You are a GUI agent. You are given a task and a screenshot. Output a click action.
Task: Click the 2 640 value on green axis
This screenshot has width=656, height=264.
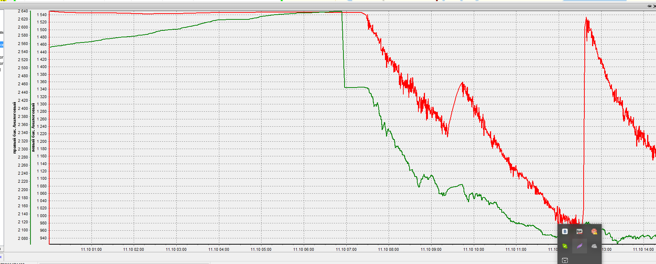pyautogui.click(x=23, y=11)
